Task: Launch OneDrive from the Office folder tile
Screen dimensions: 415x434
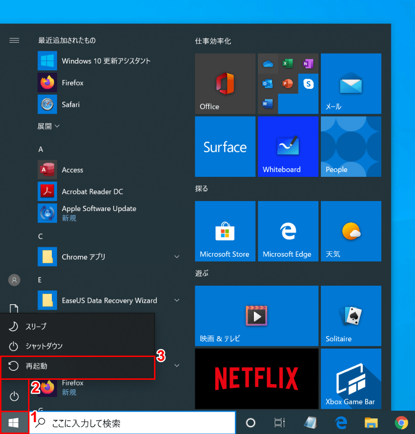Action: (268, 64)
